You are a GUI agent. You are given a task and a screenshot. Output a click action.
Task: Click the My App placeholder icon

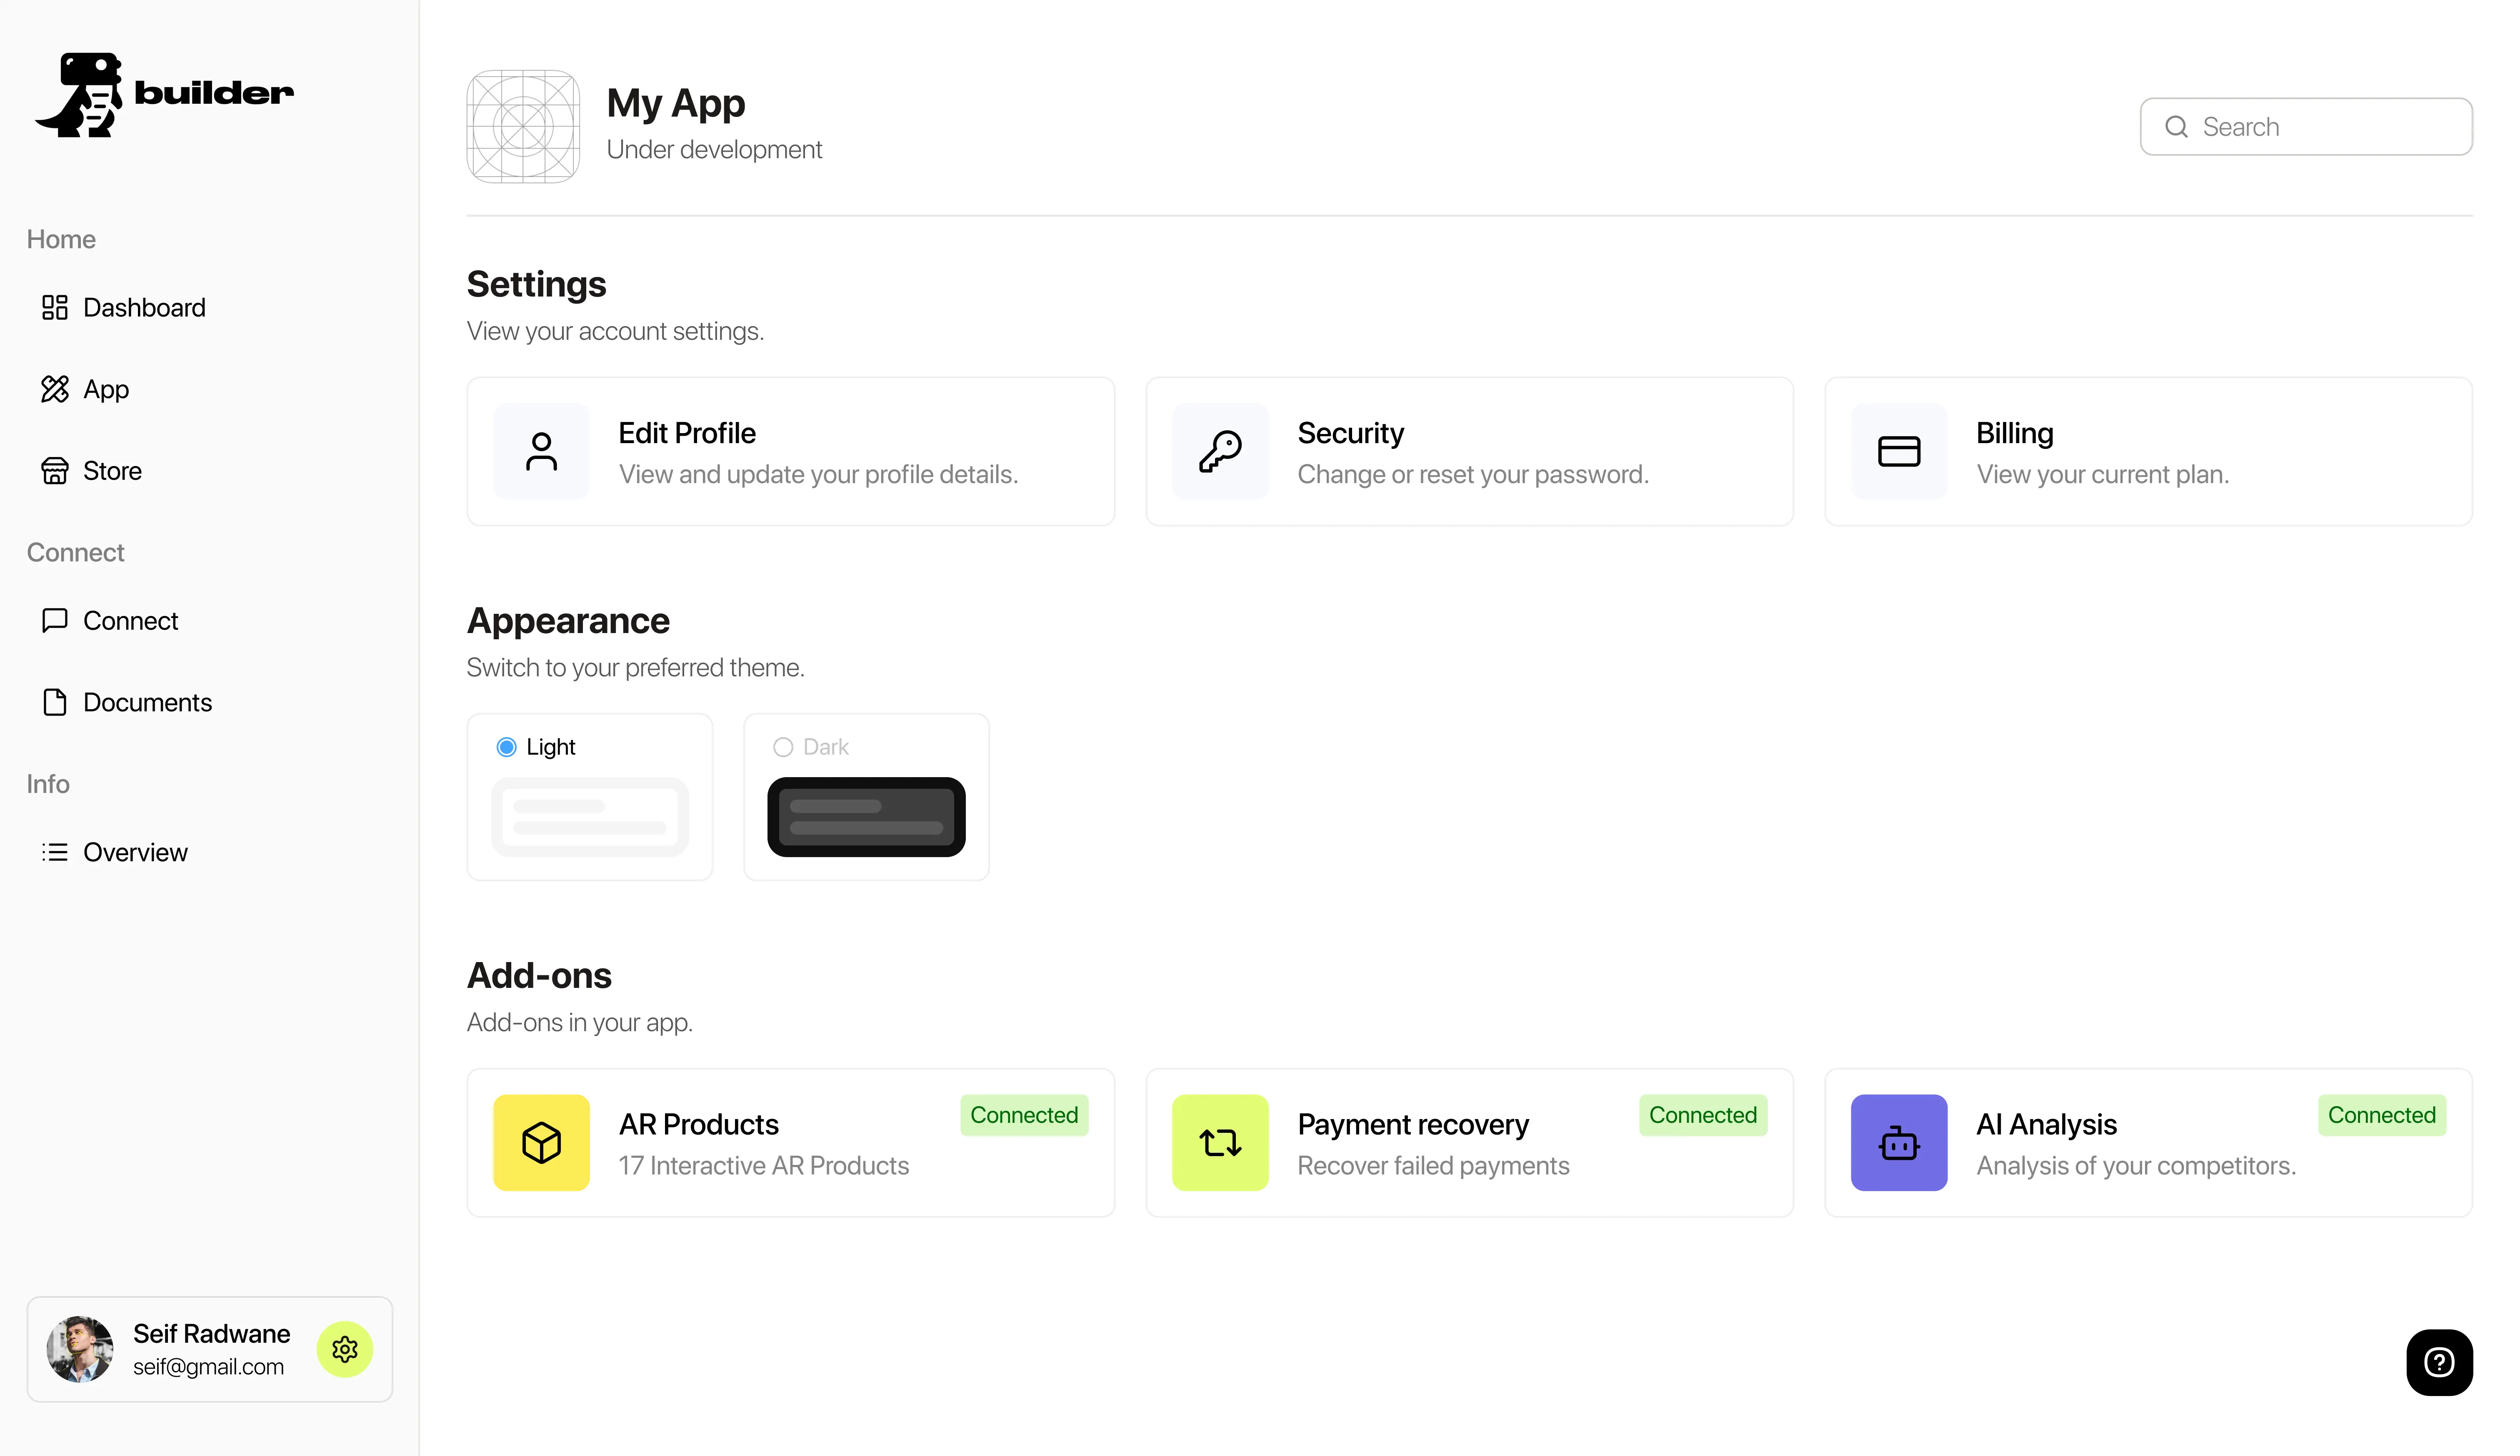[523, 127]
